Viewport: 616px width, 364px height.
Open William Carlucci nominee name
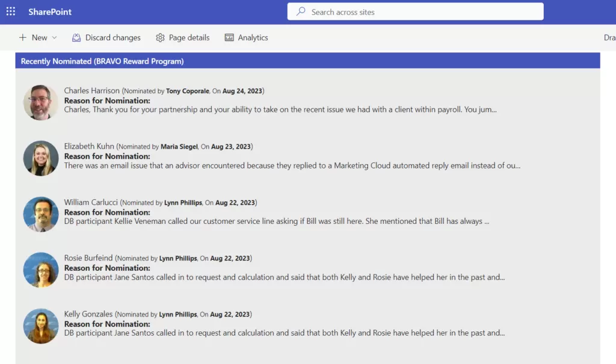pos(91,203)
